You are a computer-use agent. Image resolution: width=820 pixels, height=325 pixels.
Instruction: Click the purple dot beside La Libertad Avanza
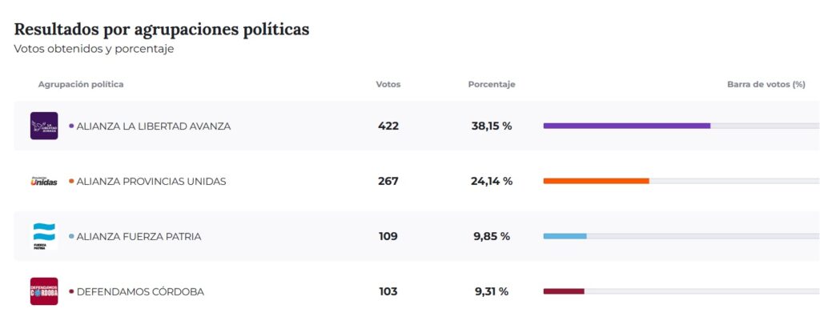71,126
